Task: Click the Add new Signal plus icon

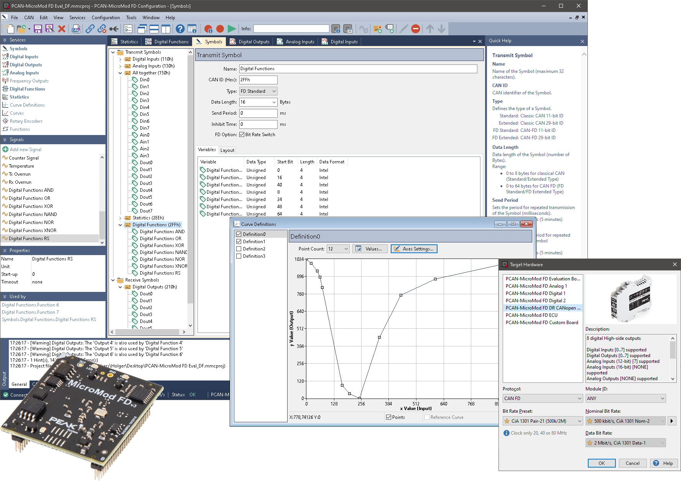Action: click(x=5, y=150)
